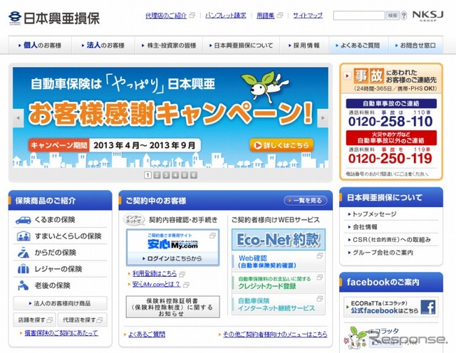Click グループ会社のご案内 link
The image size is (456, 353).
[383, 253]
